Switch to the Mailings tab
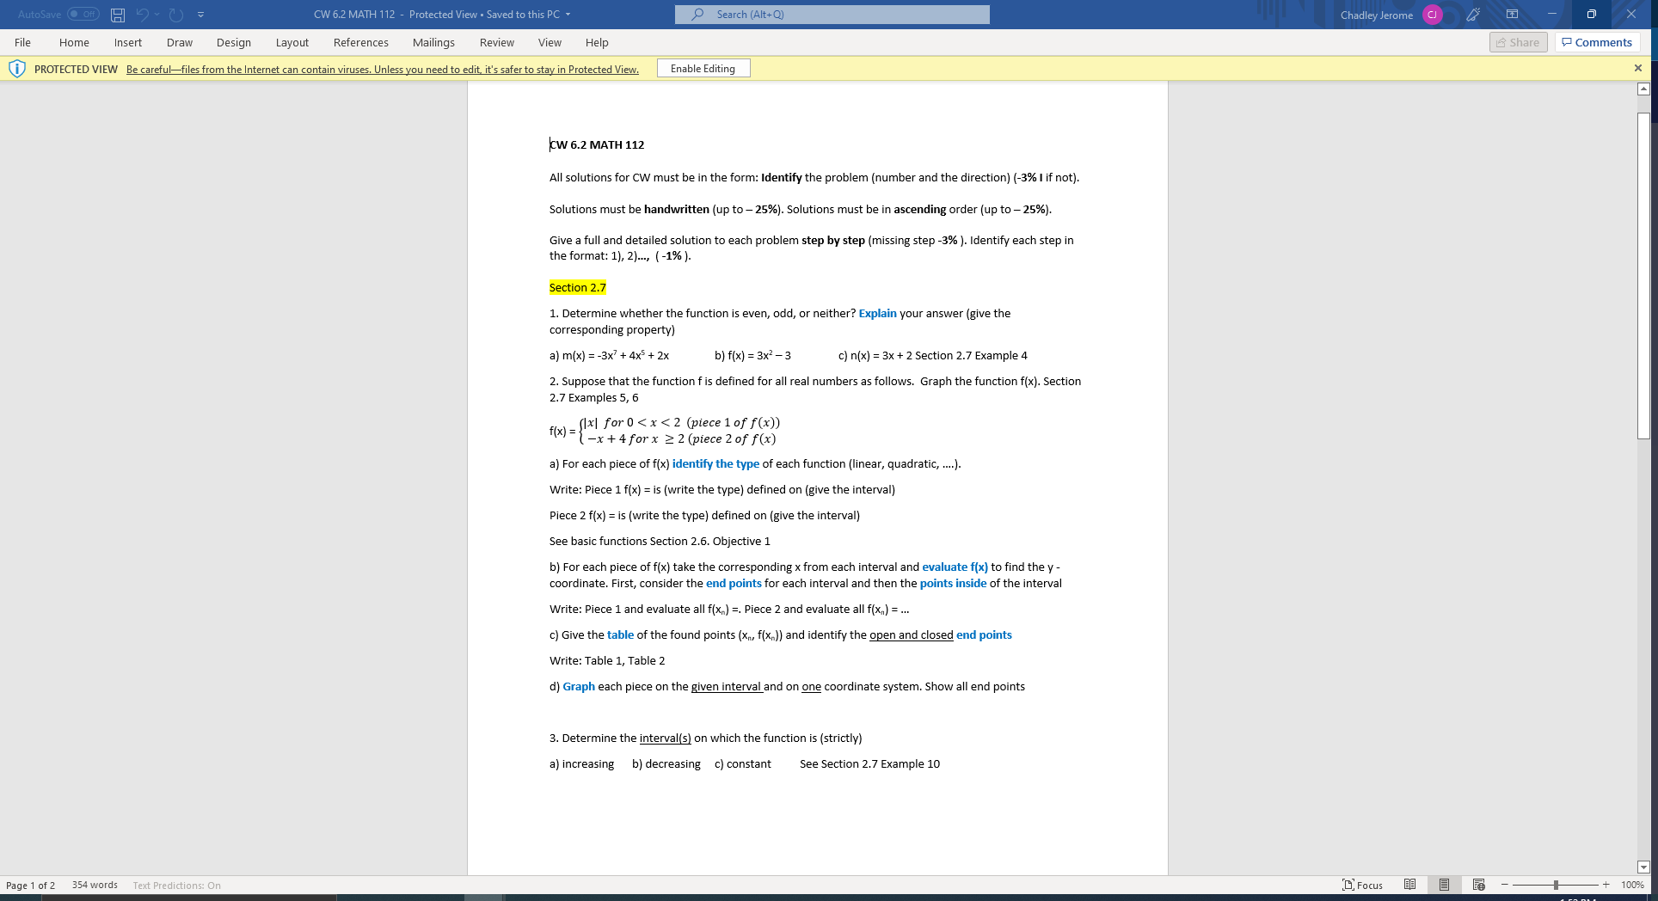This screenshot has width=1658, height=901. click(x=434, y=42)
